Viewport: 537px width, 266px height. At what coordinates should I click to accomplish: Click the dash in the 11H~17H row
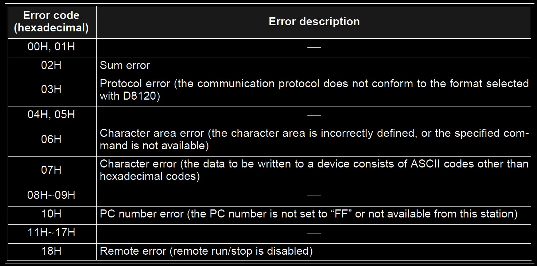point(314,233)
